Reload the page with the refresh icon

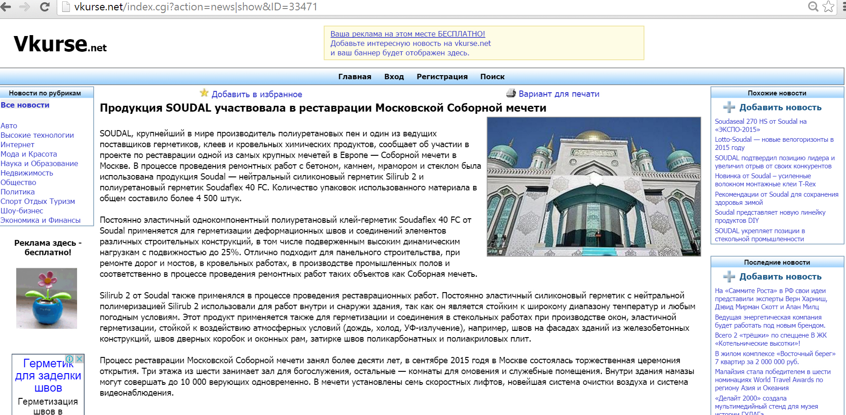[45, 7]
